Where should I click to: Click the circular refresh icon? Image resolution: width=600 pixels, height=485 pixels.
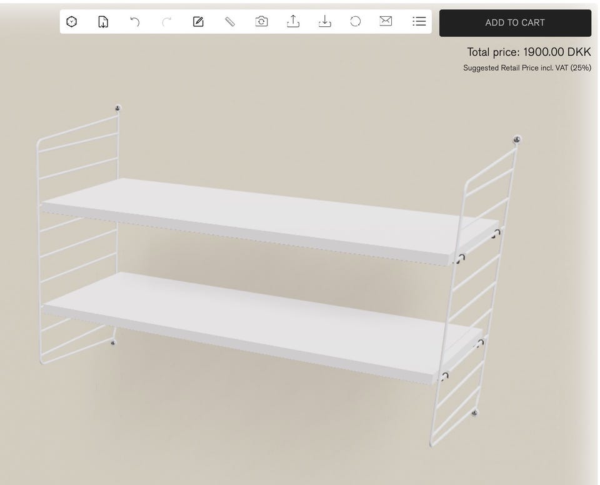tap(356, 21)
